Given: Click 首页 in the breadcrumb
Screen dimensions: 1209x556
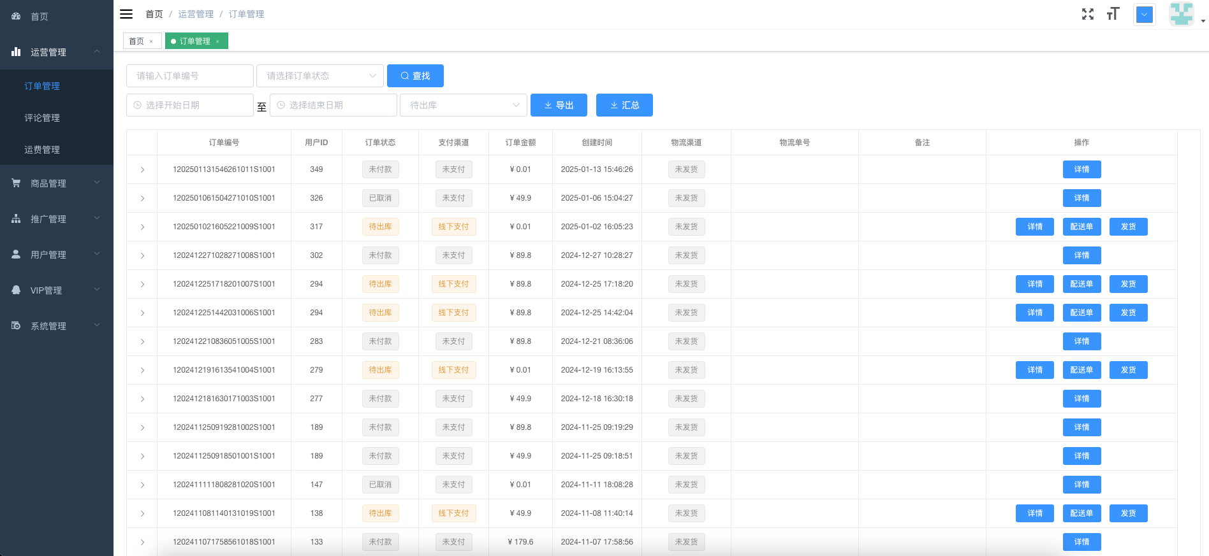Looking at the screenshot, I should 154,14.
